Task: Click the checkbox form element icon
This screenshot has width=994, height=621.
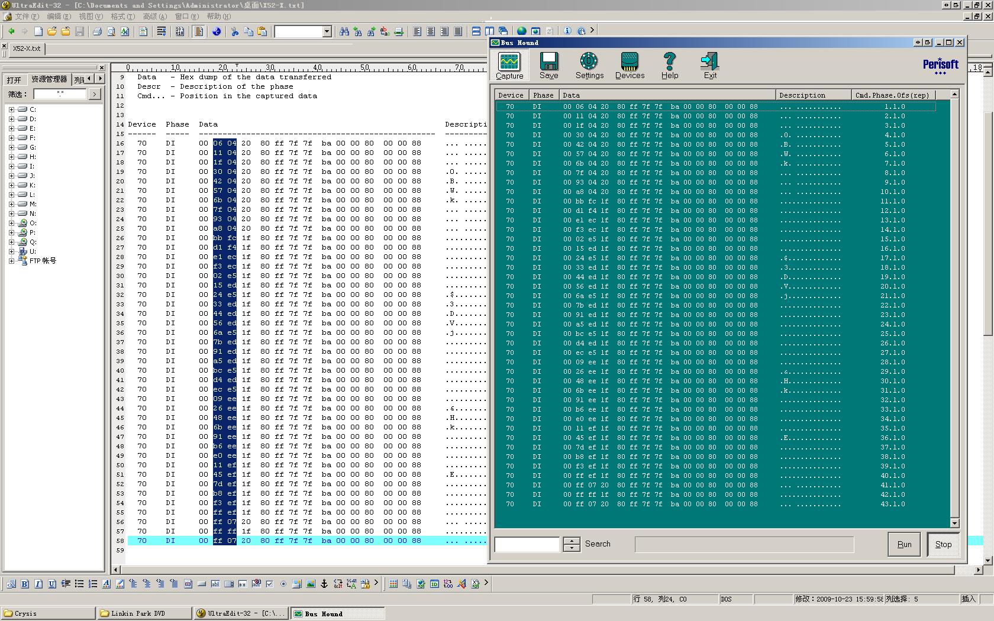Action: (270, 584)
